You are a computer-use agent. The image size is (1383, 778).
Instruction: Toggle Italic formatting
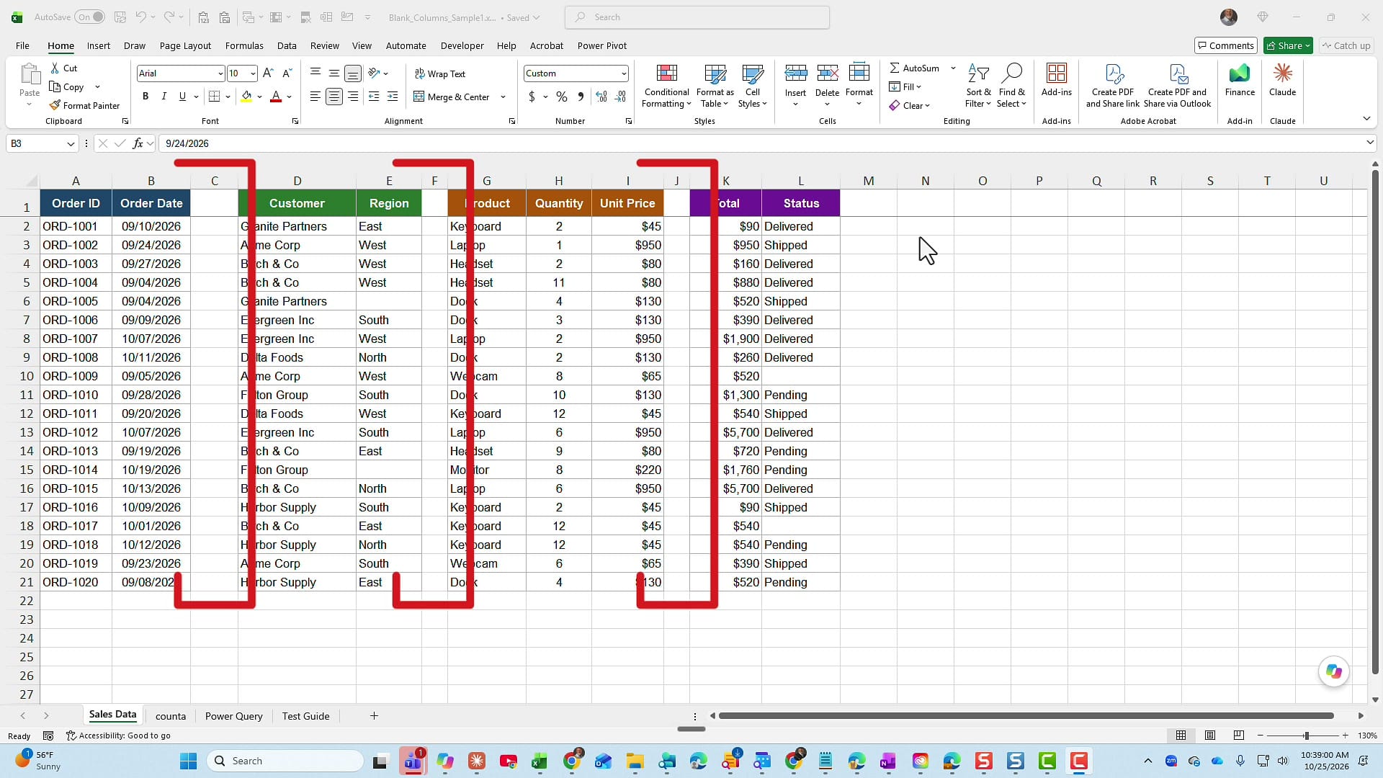[x=164, y=97]
